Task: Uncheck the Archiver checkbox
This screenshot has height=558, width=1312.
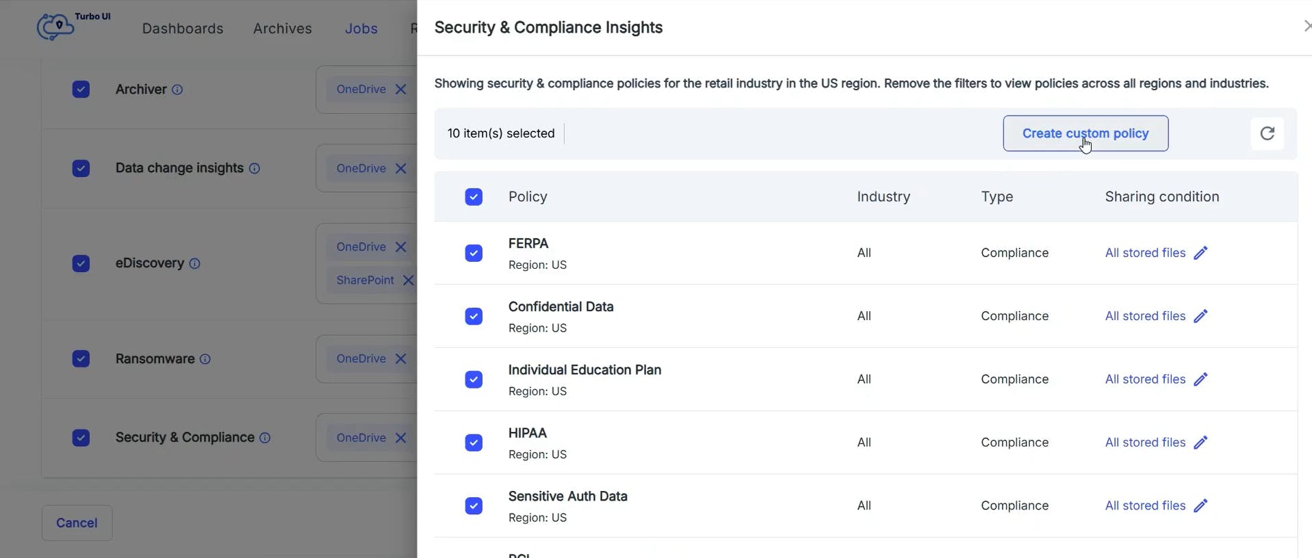Action: (x=81, y=90)
